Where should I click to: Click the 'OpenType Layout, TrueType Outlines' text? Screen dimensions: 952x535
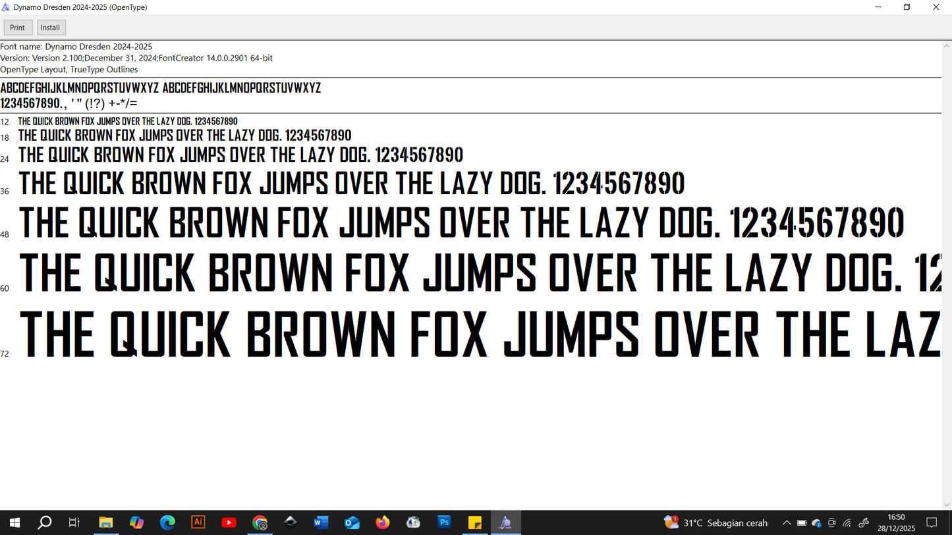[x=69, y=69]
